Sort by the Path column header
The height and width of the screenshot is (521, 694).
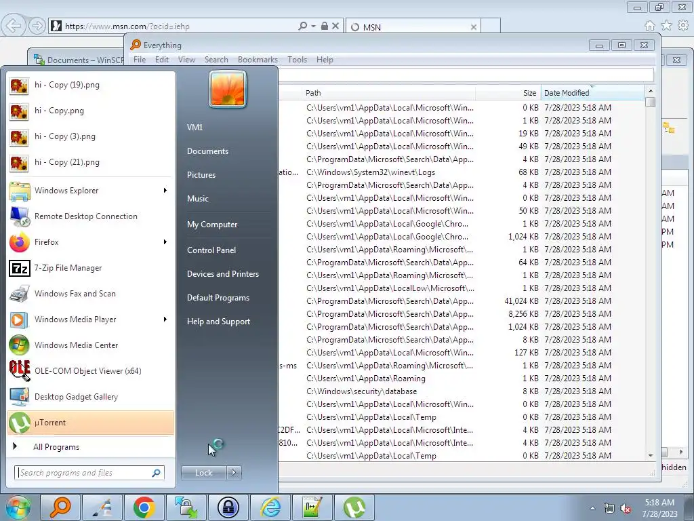(388, 93)
